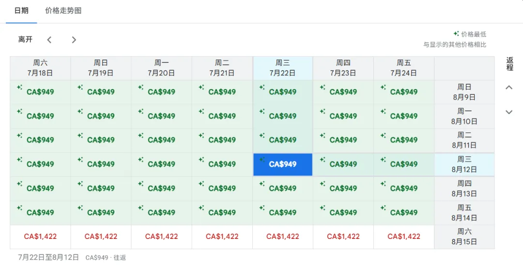
Task: Select CA$949 for 7月20日 departure, 8月13日 return
Action: click(161, 189)
